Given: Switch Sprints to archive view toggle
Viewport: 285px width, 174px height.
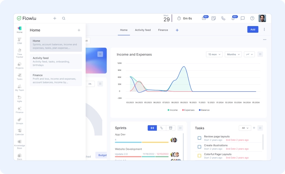Looking at the screenshot, I should (170, 128).
